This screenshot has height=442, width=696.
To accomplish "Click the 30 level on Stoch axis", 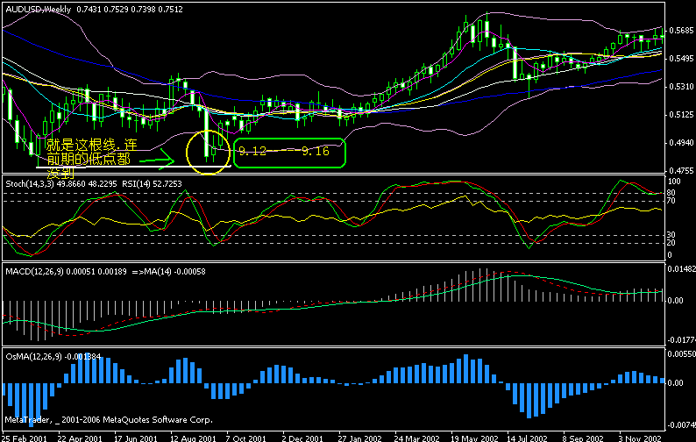I will [671, 235].
